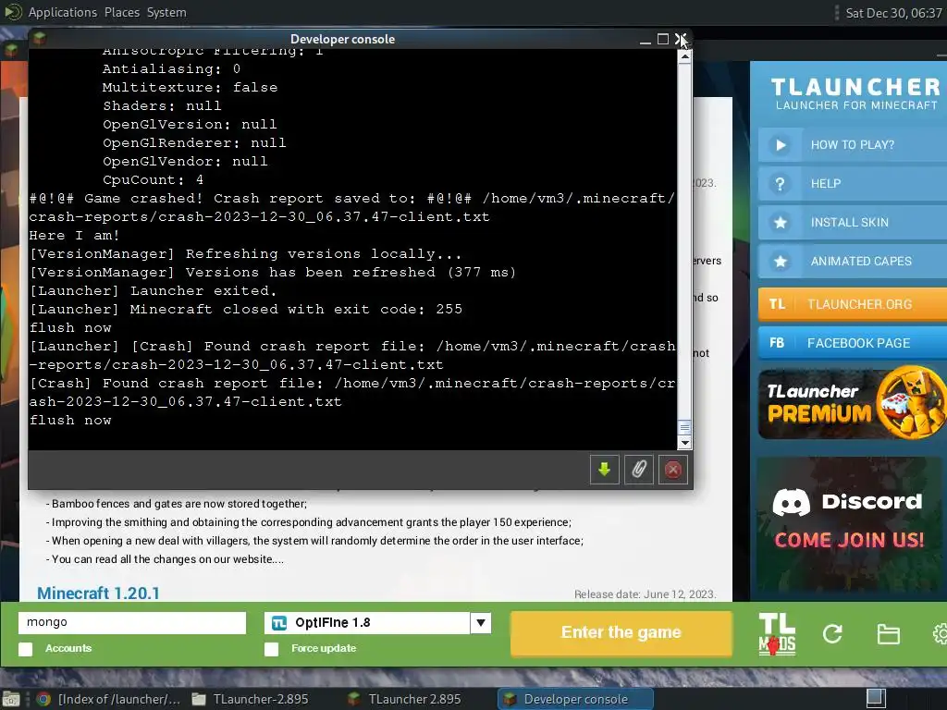Open the TLAUNCHER.ORG link button
Viewport: 947px width, 710px height.
point(853,303)
